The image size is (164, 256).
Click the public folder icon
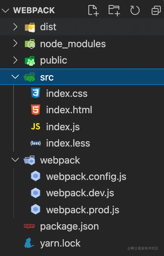click(x=30, y=61)
